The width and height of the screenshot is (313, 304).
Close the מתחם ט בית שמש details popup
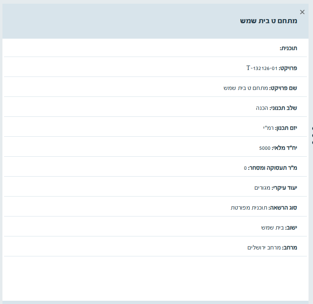click(302, 12)
